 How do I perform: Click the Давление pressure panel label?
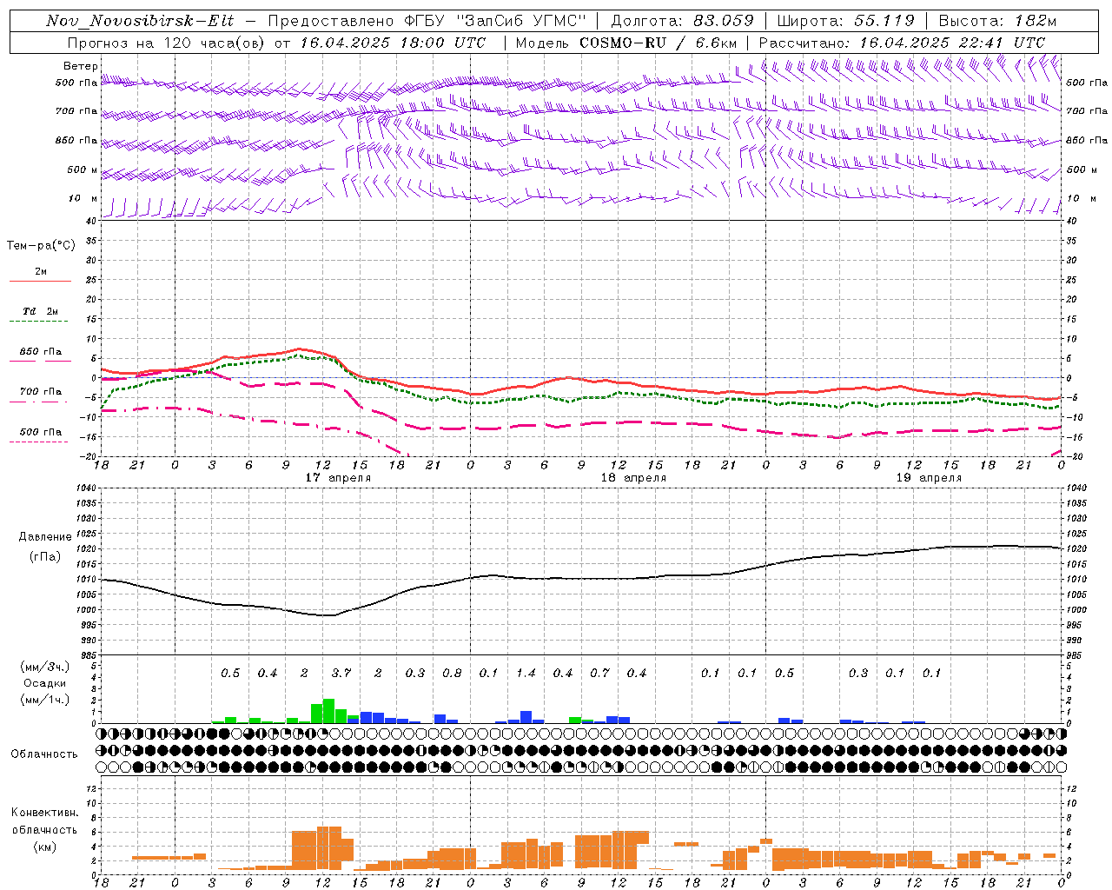(x=45, y=537)
